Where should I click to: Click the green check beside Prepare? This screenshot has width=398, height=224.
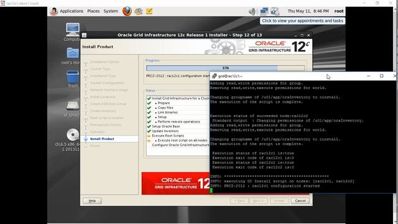point(149,103)
